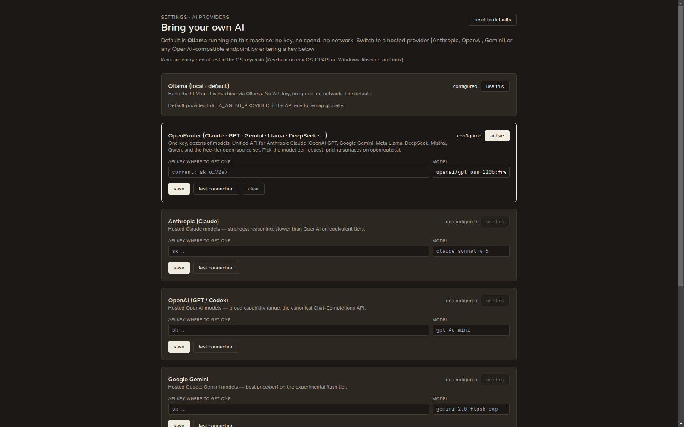
Task: Click the not configured status on OpenAI
Action: point(460,301)
